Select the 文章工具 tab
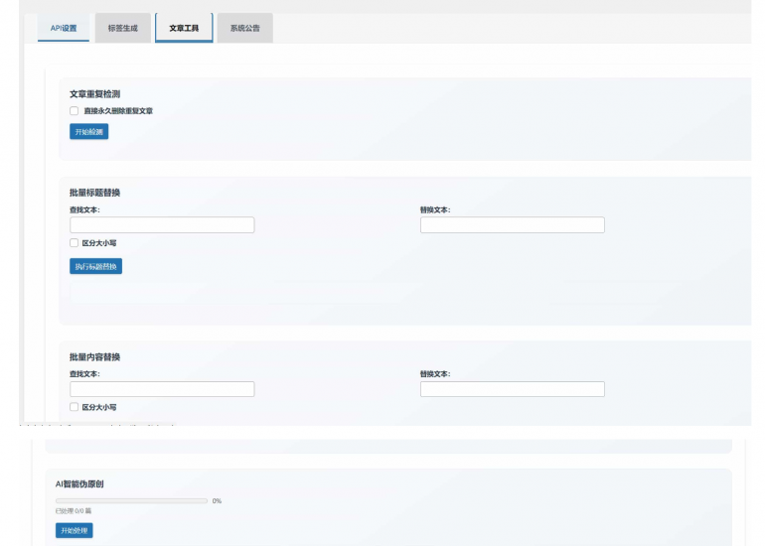Image resolution: width=765 pixels, height=546 pixels. [184, 28]
